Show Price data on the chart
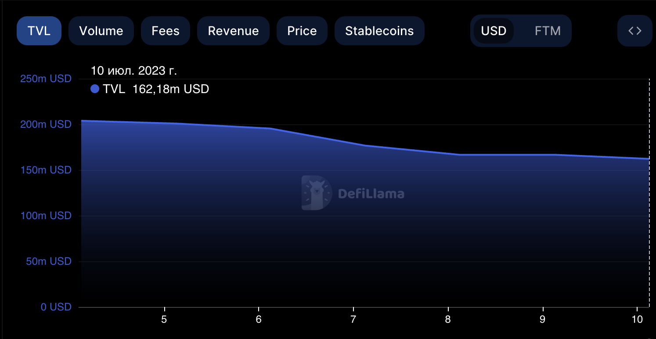 (302, 31)
